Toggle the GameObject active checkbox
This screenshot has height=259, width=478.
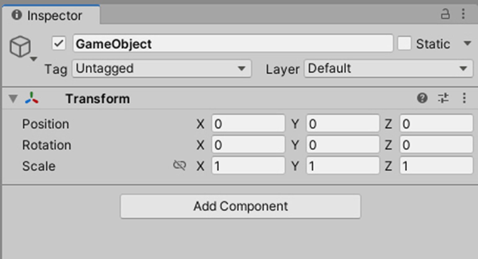(x=59, y=43)
